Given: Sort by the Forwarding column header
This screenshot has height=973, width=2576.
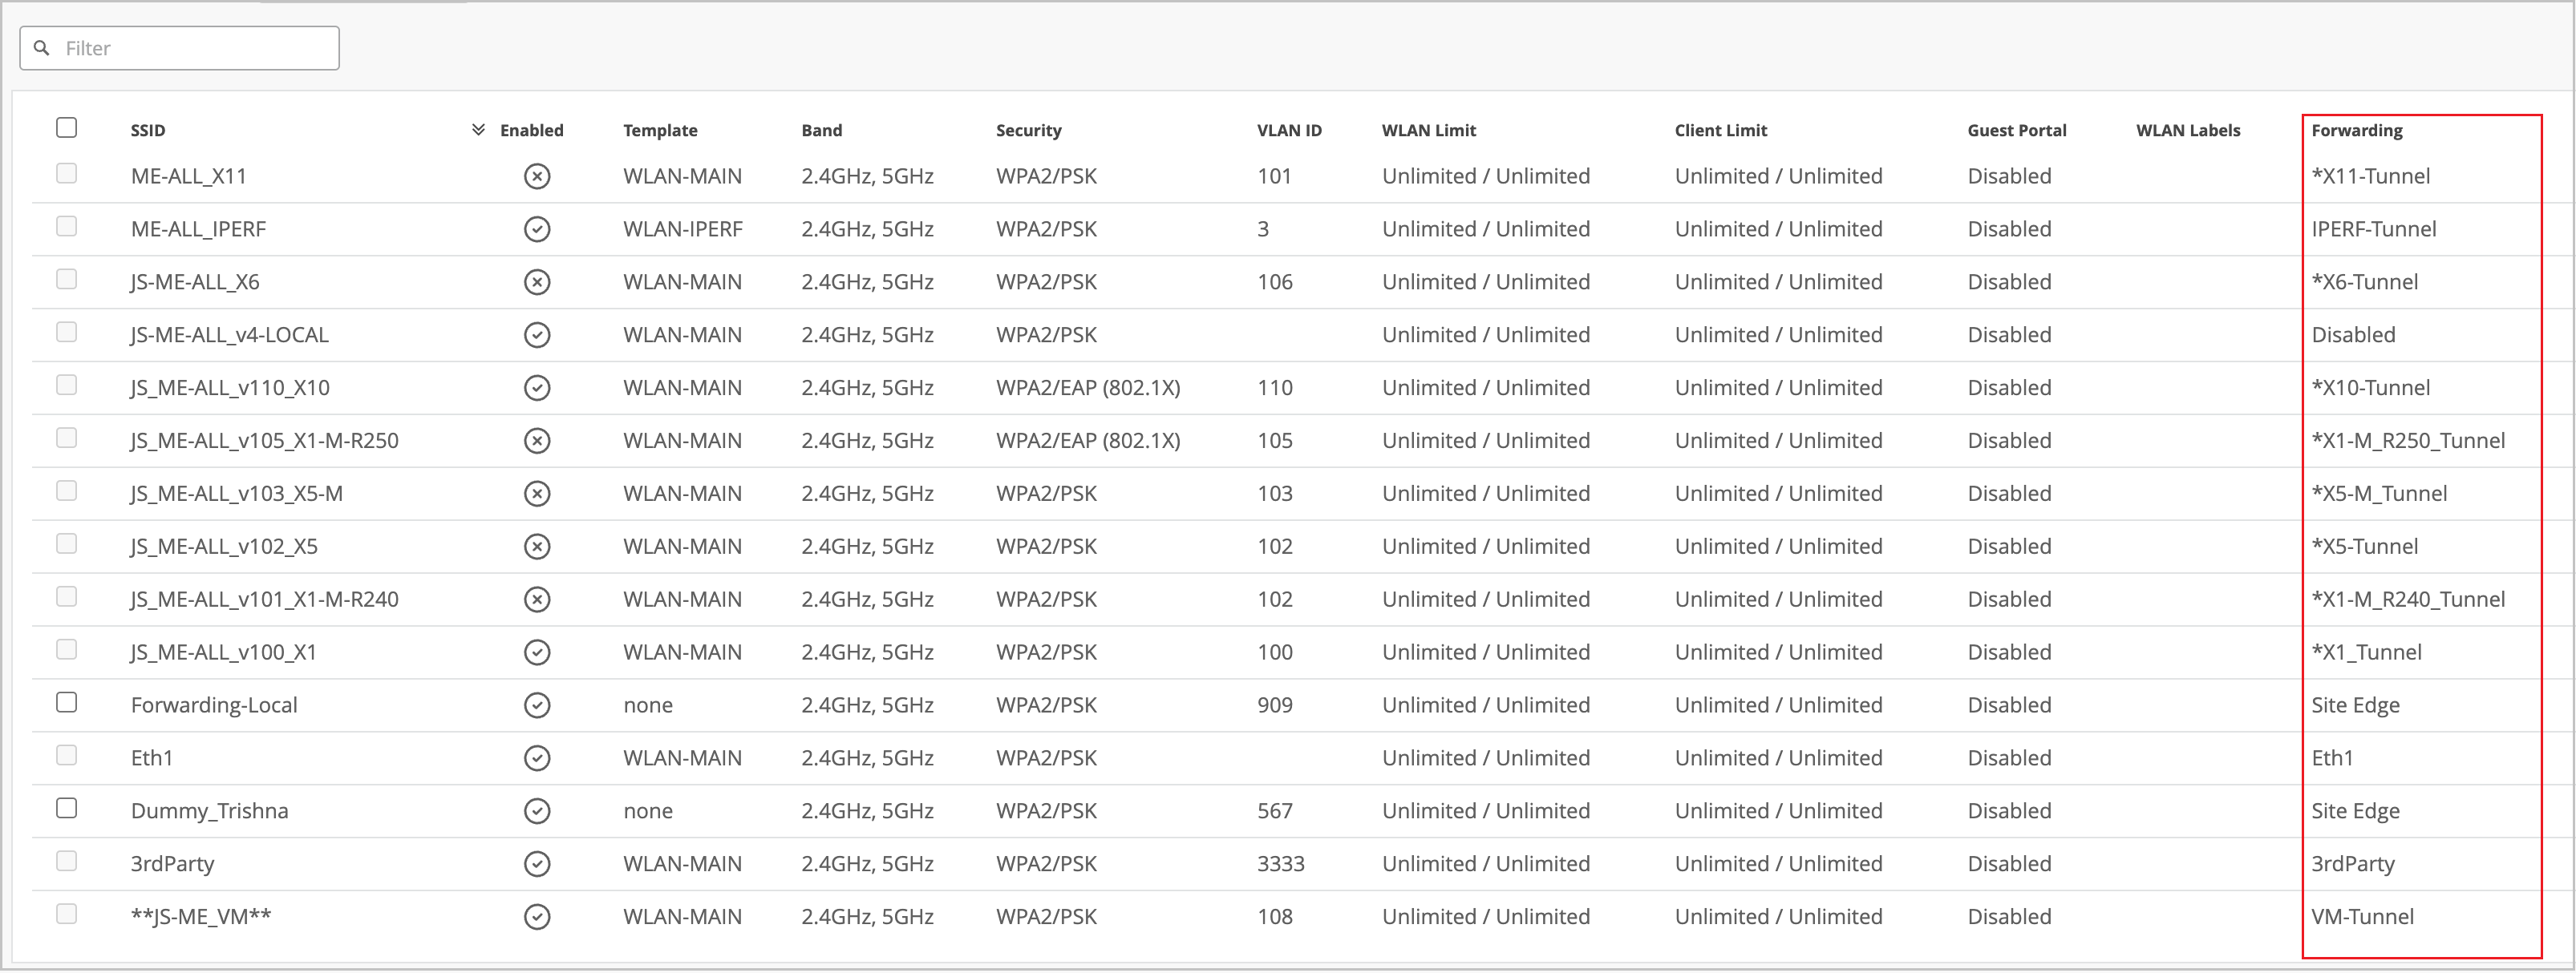Looking at the screenshot, I should pyautogui.click(x=2356, y=131).
